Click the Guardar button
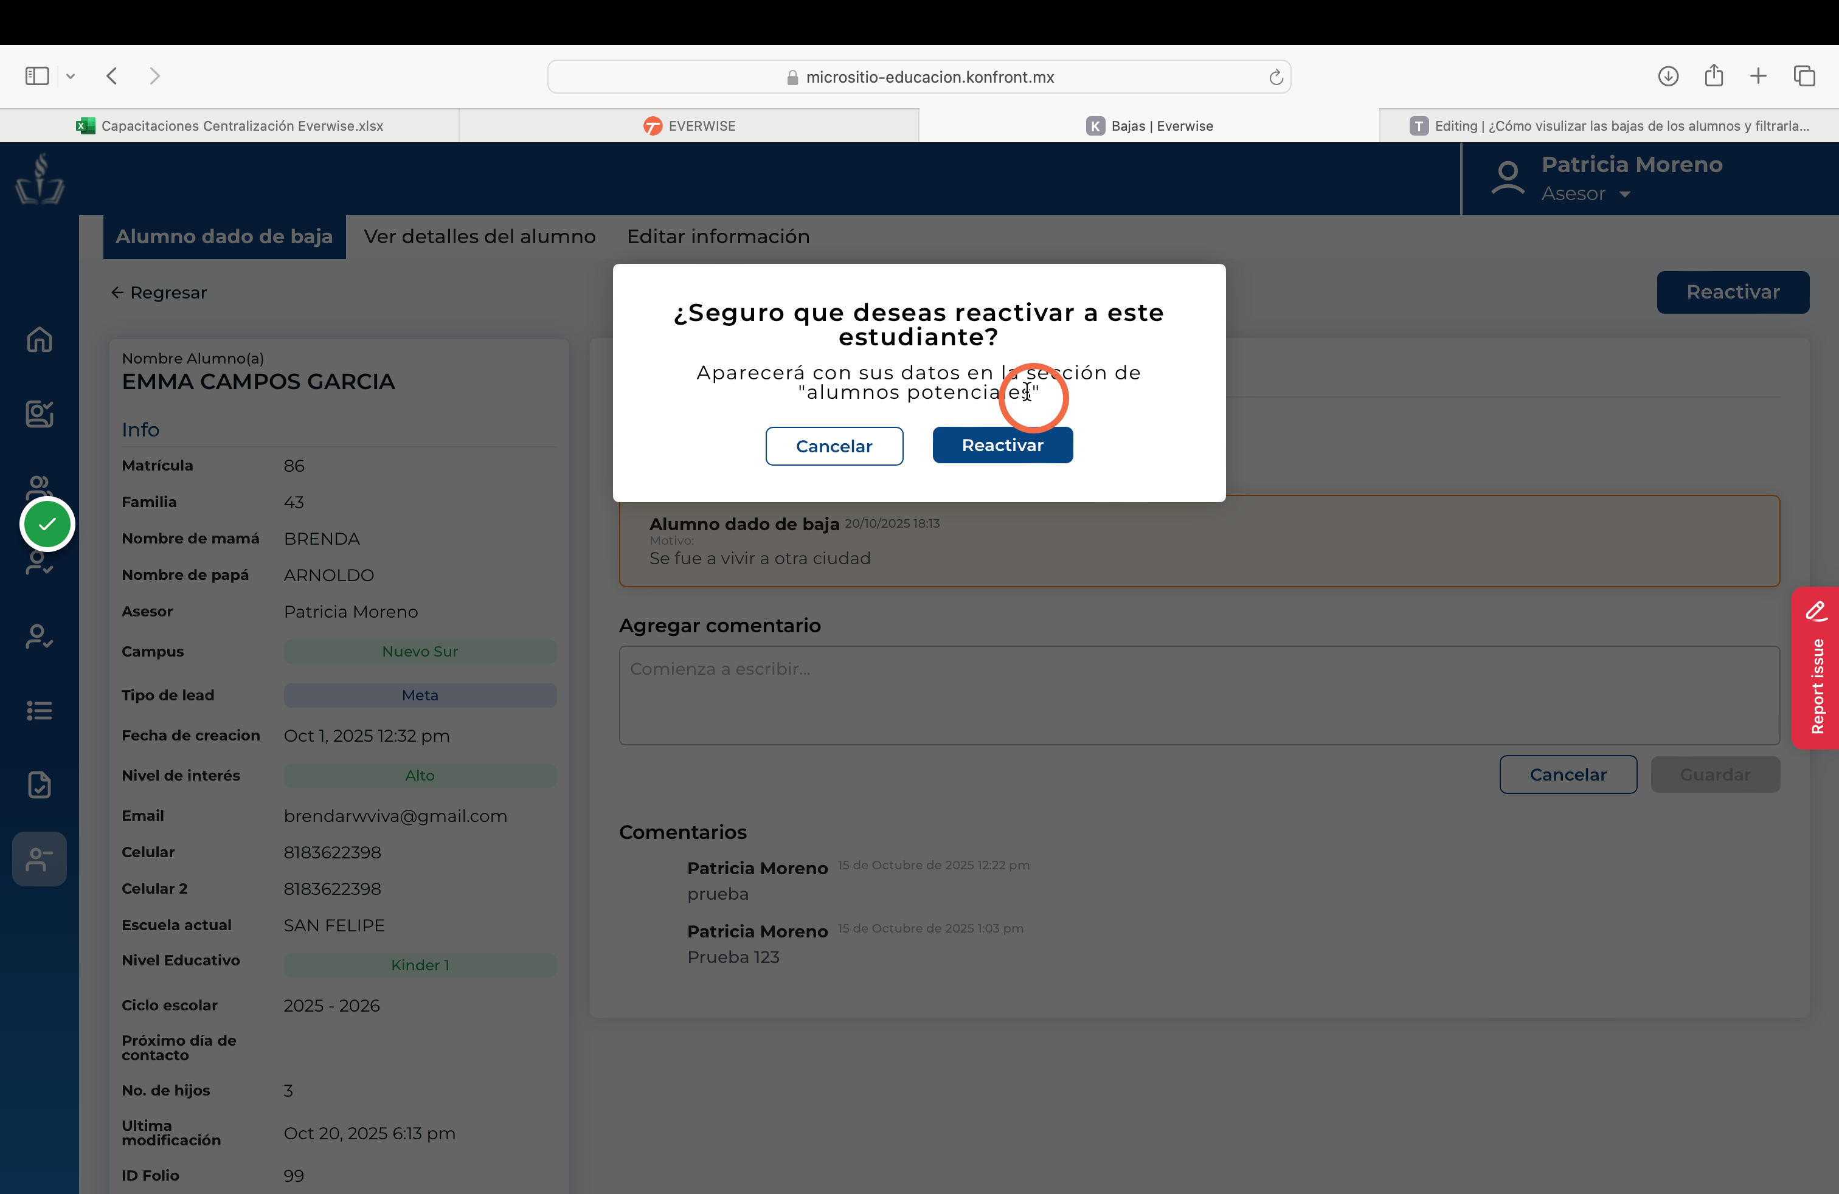This screenshot has height=1194, width=1839. [x=1716, y=774]
